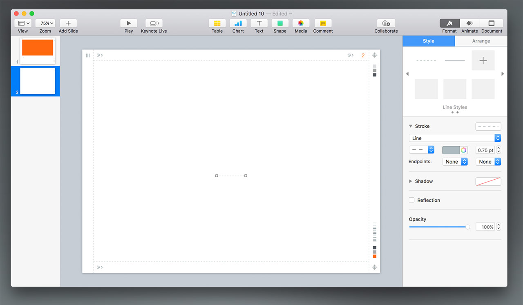
Task: Click the Collaborate icon
Action: [386, 23]
